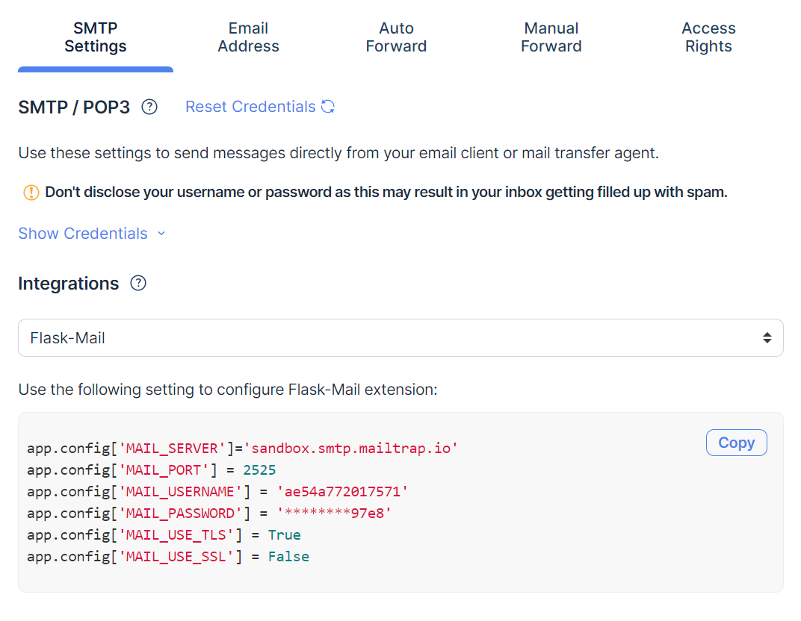801x621 pixels.
Task: Click the Reset Credentials link
Action: click(250, 107)
